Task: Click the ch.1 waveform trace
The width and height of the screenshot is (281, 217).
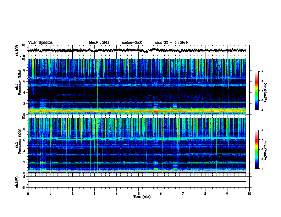Action: point(137,50)
